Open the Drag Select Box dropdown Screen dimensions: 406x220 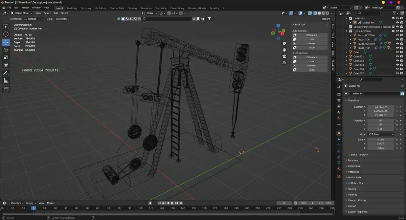click(x=62, y=19)
